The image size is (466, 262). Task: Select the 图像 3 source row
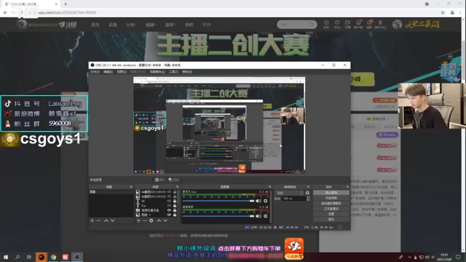(156, 215)
